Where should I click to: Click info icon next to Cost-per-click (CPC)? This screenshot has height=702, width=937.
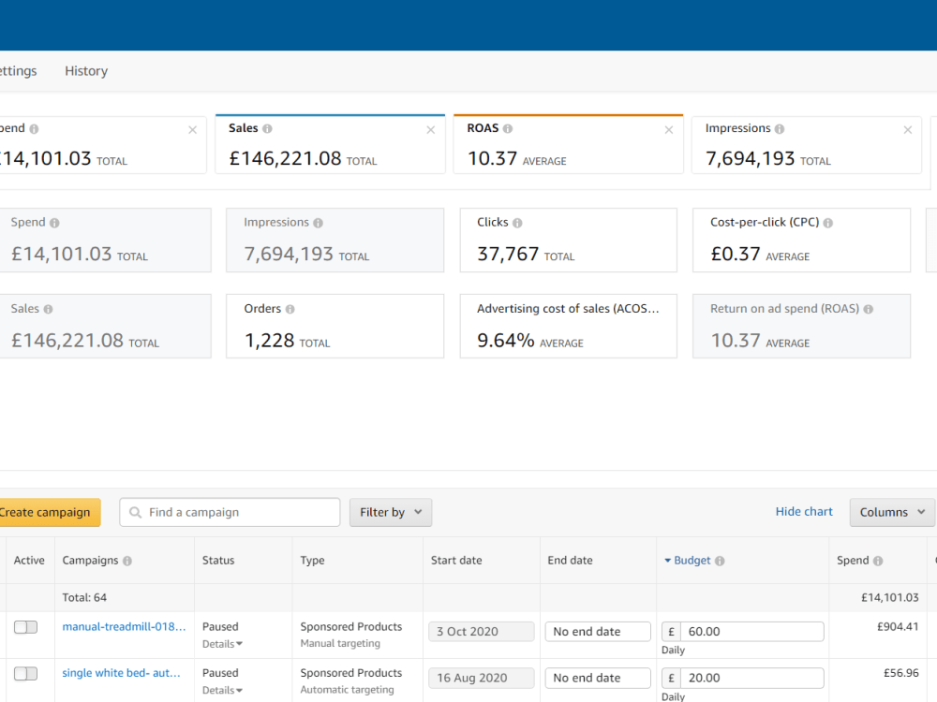coord(827,223)
